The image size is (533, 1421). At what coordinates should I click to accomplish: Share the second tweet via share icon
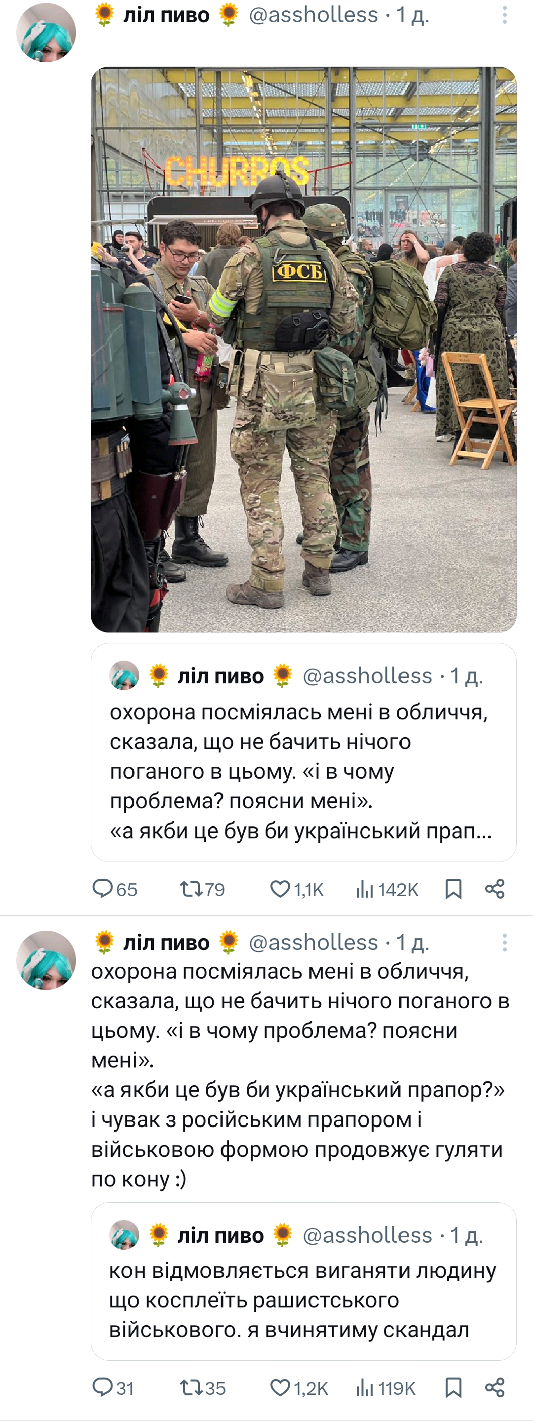tap(495, 1388)
